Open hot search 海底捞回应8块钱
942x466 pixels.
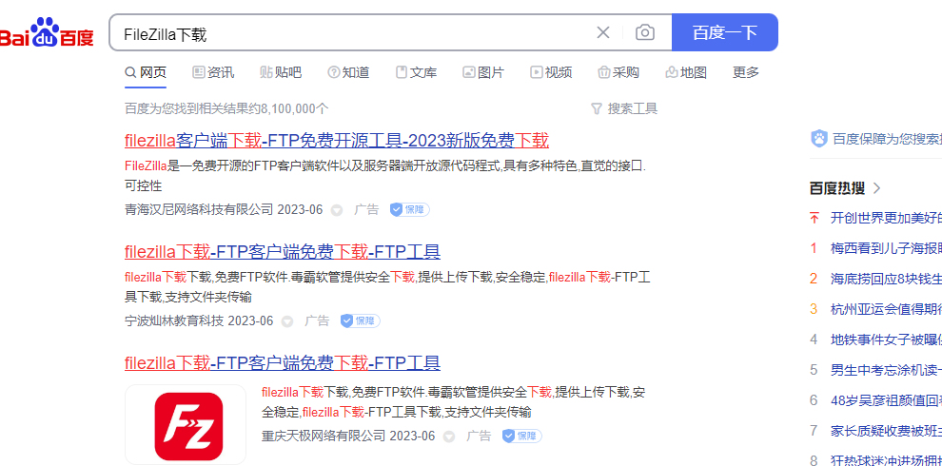pos(886,279)
